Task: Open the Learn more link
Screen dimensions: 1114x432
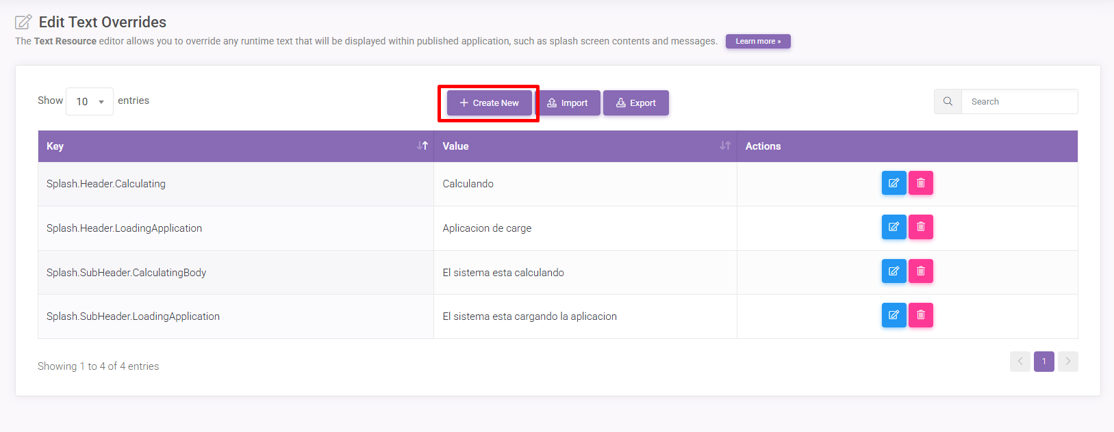Action: pyautogui.click(x=758, y=42)
